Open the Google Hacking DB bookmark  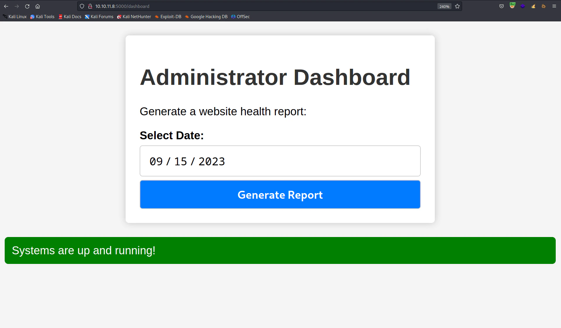coord(206,17)
